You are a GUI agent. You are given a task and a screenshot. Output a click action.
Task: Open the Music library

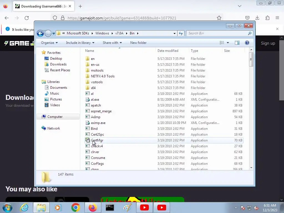(x=54, y=93)
